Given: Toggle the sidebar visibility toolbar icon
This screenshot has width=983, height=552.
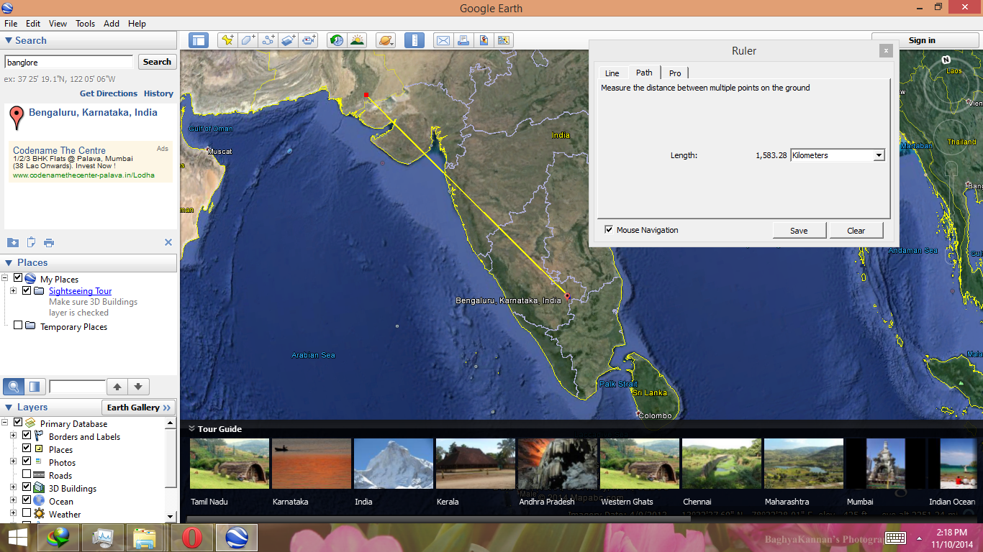Looking at the screenshot, I should tap(199, 40).
